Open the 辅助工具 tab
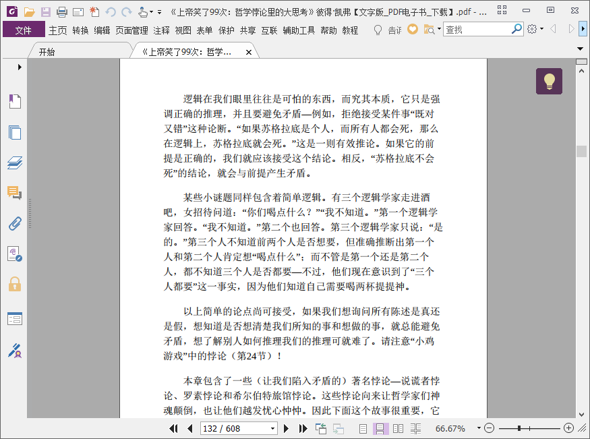 (x=299, y=30)
